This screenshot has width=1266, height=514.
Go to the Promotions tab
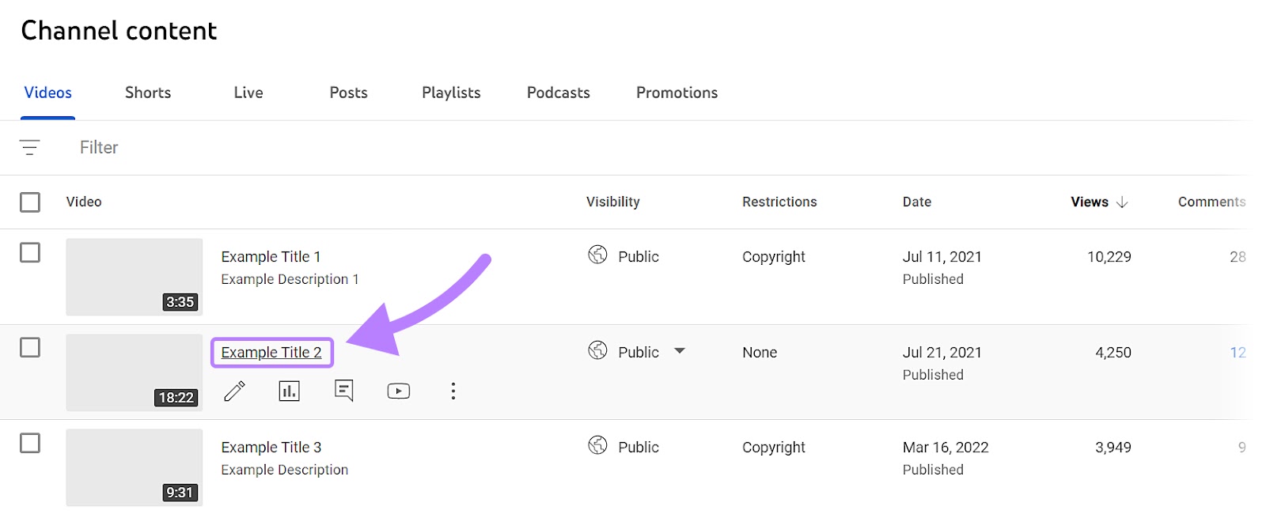click(x=677, y=93)
